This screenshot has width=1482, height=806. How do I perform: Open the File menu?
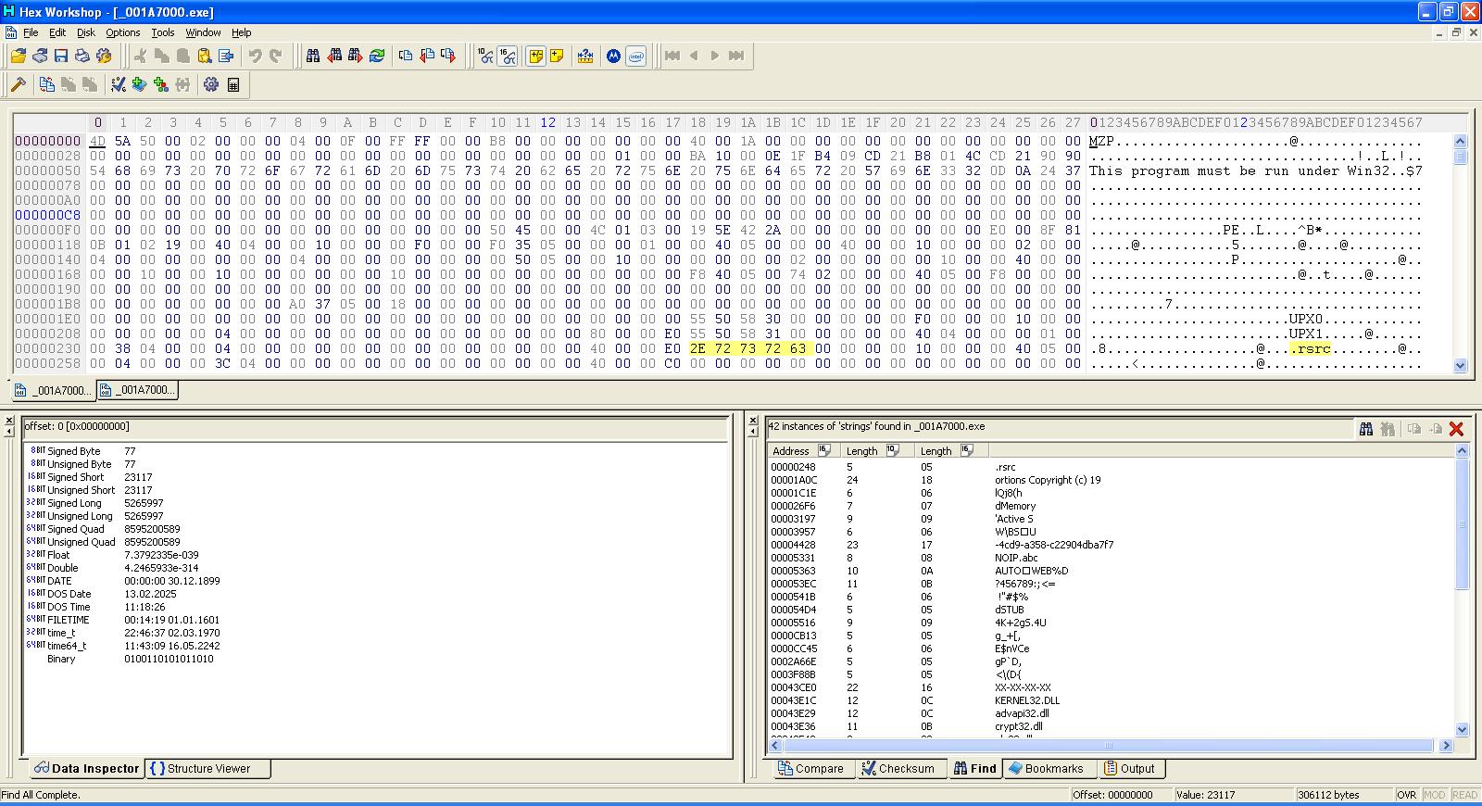pyautogui.click(x=31, y=32)
